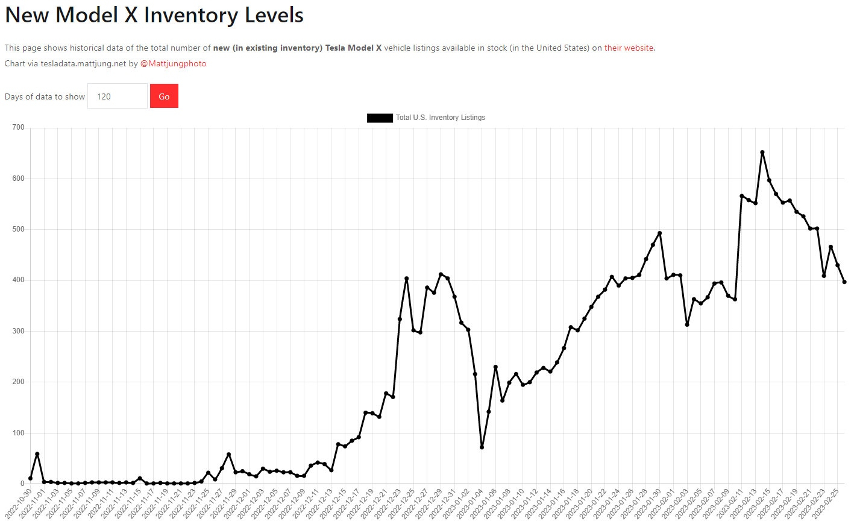Viewport: 854px width, 524px height.
Task: Click the 400 y-axis label
Action: (18, 280)
